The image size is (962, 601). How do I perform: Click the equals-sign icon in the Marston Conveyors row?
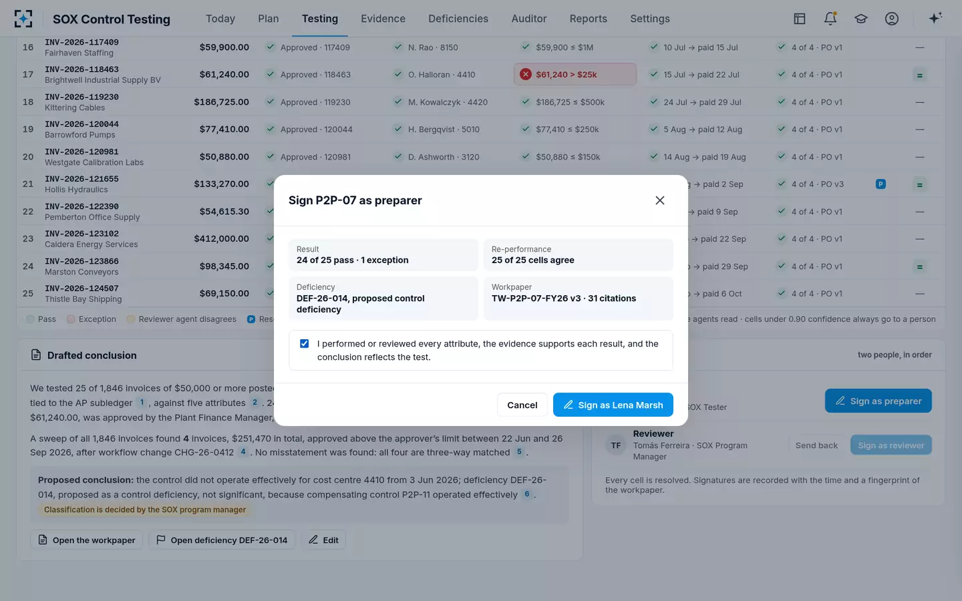[x=920, y=267]
